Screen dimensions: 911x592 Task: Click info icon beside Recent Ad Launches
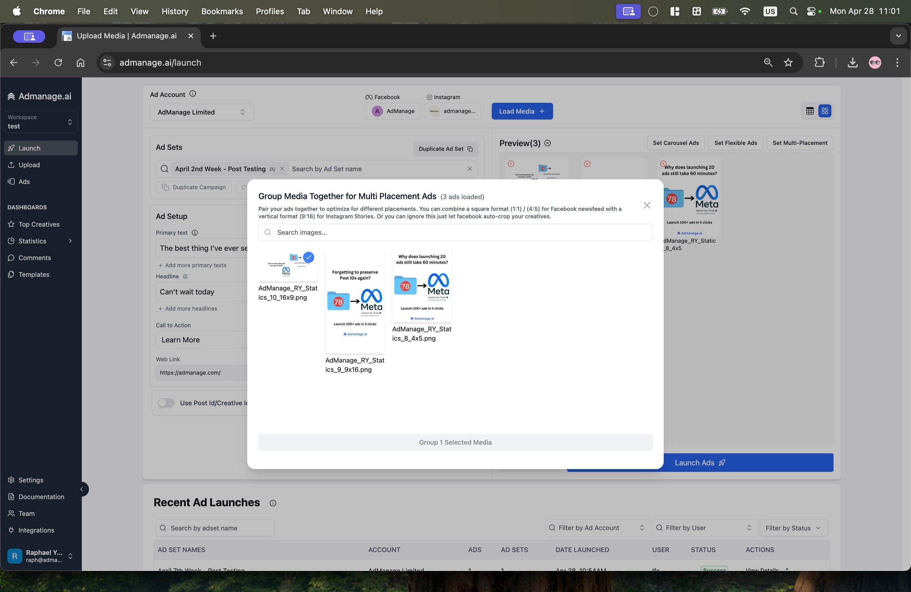pyautogui.click(x=273, y=503)
